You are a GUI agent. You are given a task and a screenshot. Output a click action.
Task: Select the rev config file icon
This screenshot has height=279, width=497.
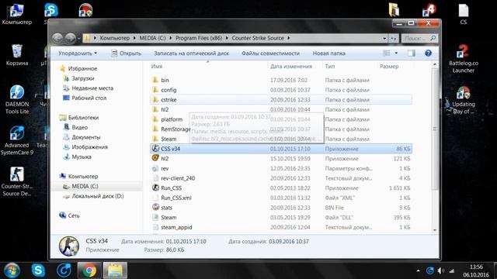coord(155,168)
